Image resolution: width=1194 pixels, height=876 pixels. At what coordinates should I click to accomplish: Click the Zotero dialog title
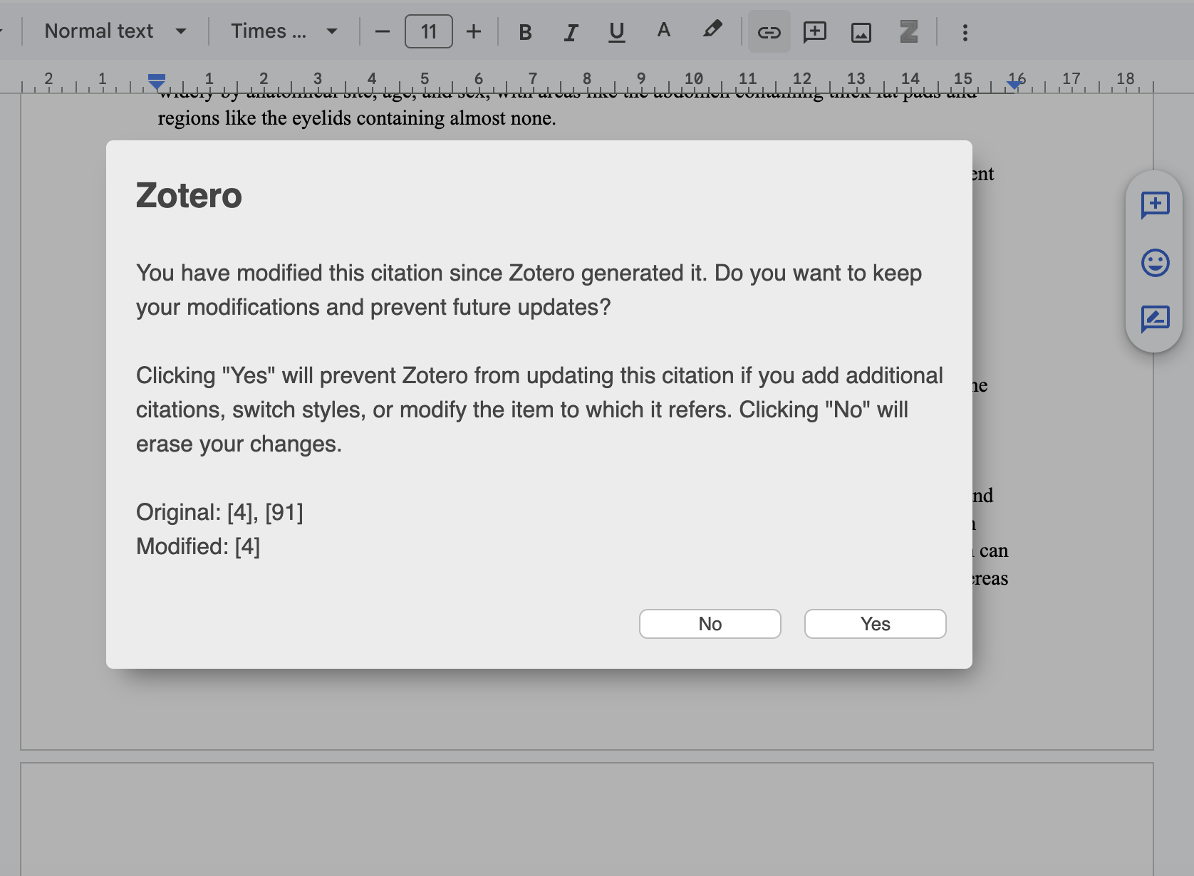[189, 195]
